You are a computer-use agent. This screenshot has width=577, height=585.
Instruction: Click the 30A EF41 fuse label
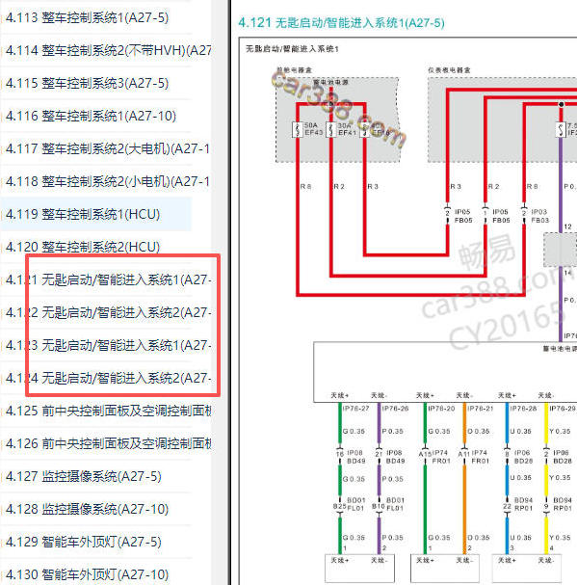click(x=347, y=129)
